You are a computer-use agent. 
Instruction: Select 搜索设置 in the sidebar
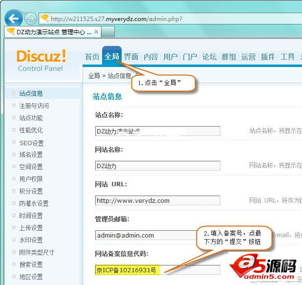[31, 264]
